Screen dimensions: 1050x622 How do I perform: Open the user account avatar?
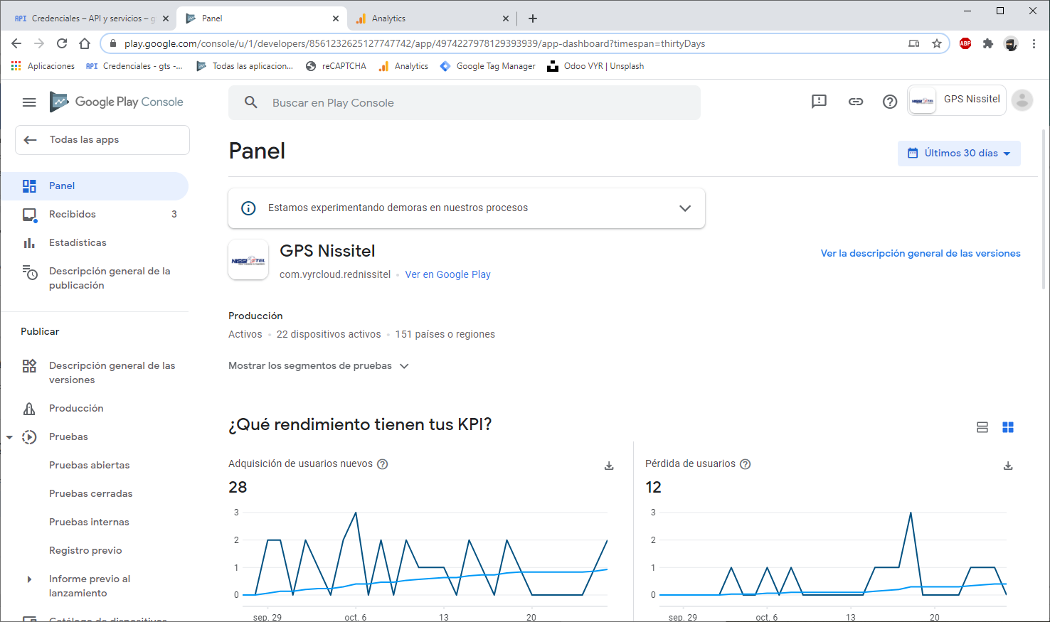[1022, 100]
